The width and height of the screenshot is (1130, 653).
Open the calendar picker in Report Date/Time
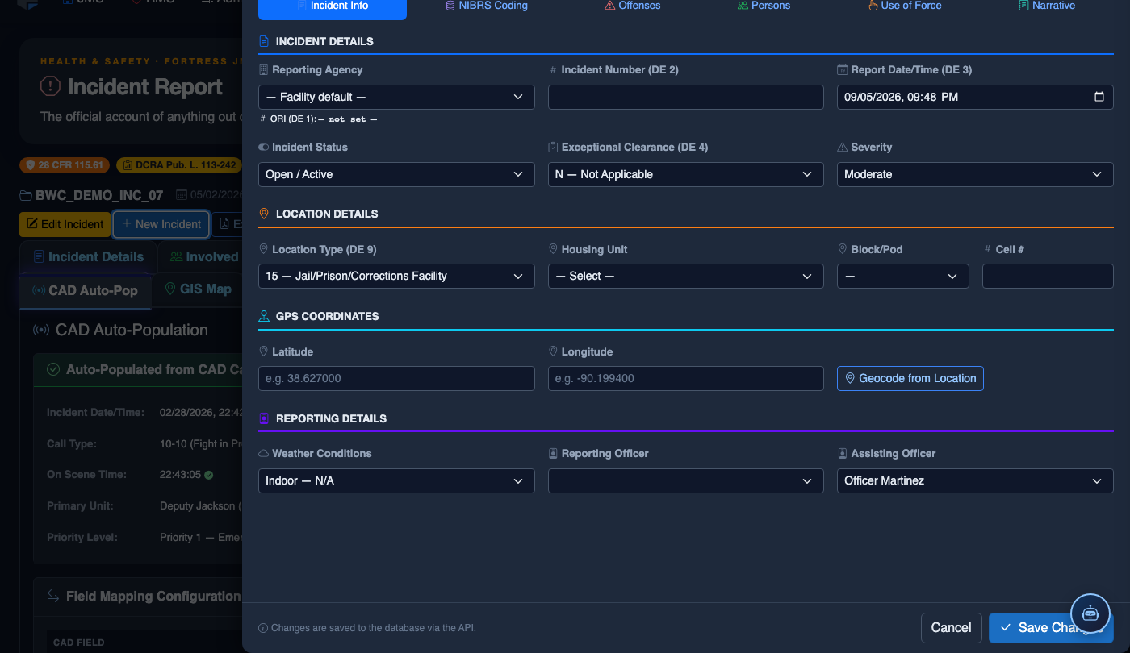(1099, 97)
